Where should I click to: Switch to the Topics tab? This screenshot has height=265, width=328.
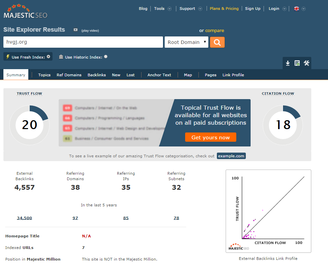44,75
